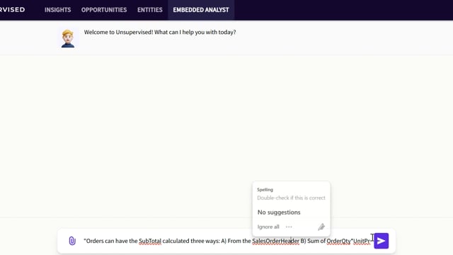Click the analyst avatar image
The image size is (453, 255).
[68, 38]
